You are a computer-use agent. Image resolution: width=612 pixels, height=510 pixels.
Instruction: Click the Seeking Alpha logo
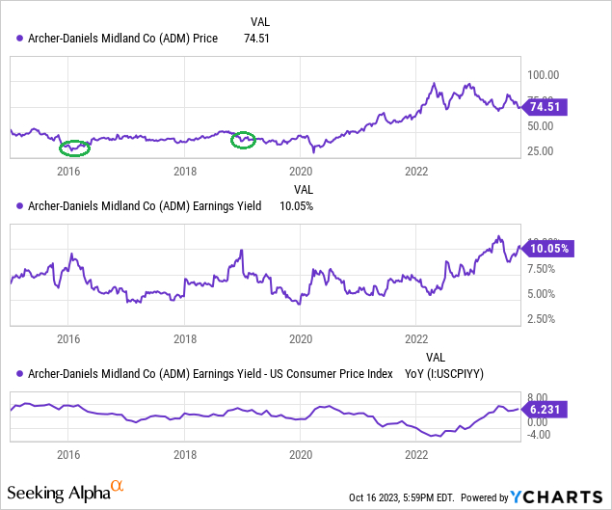(x=66, y=492)
